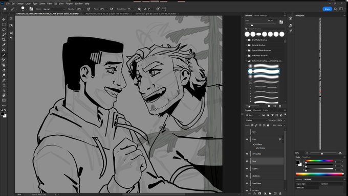Click the color spectrum ramp bar
The image size is (348, 196).
click(319, 174)
